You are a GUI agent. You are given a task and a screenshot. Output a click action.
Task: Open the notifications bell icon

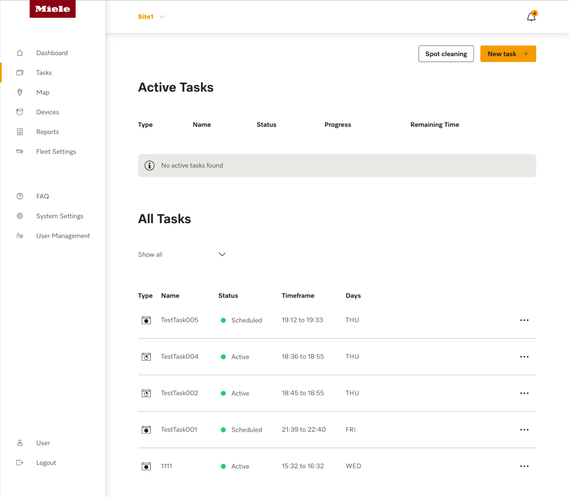point(531,17)
